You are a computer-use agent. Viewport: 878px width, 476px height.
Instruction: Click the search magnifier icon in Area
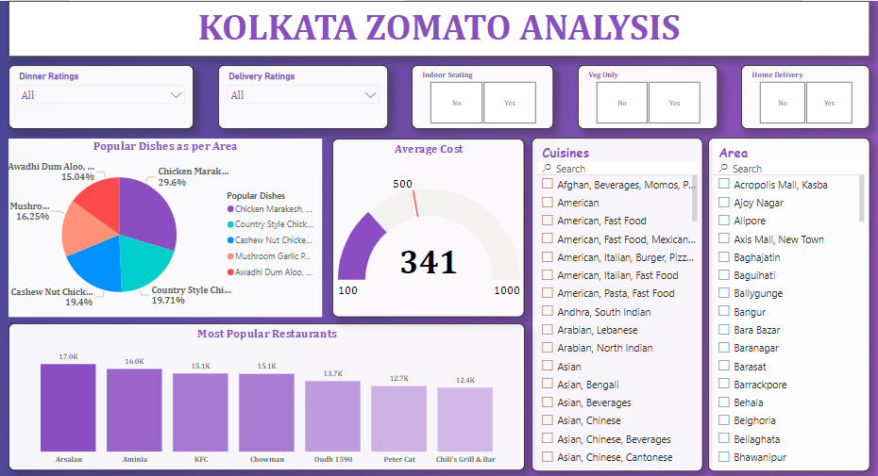pos(724,169)
